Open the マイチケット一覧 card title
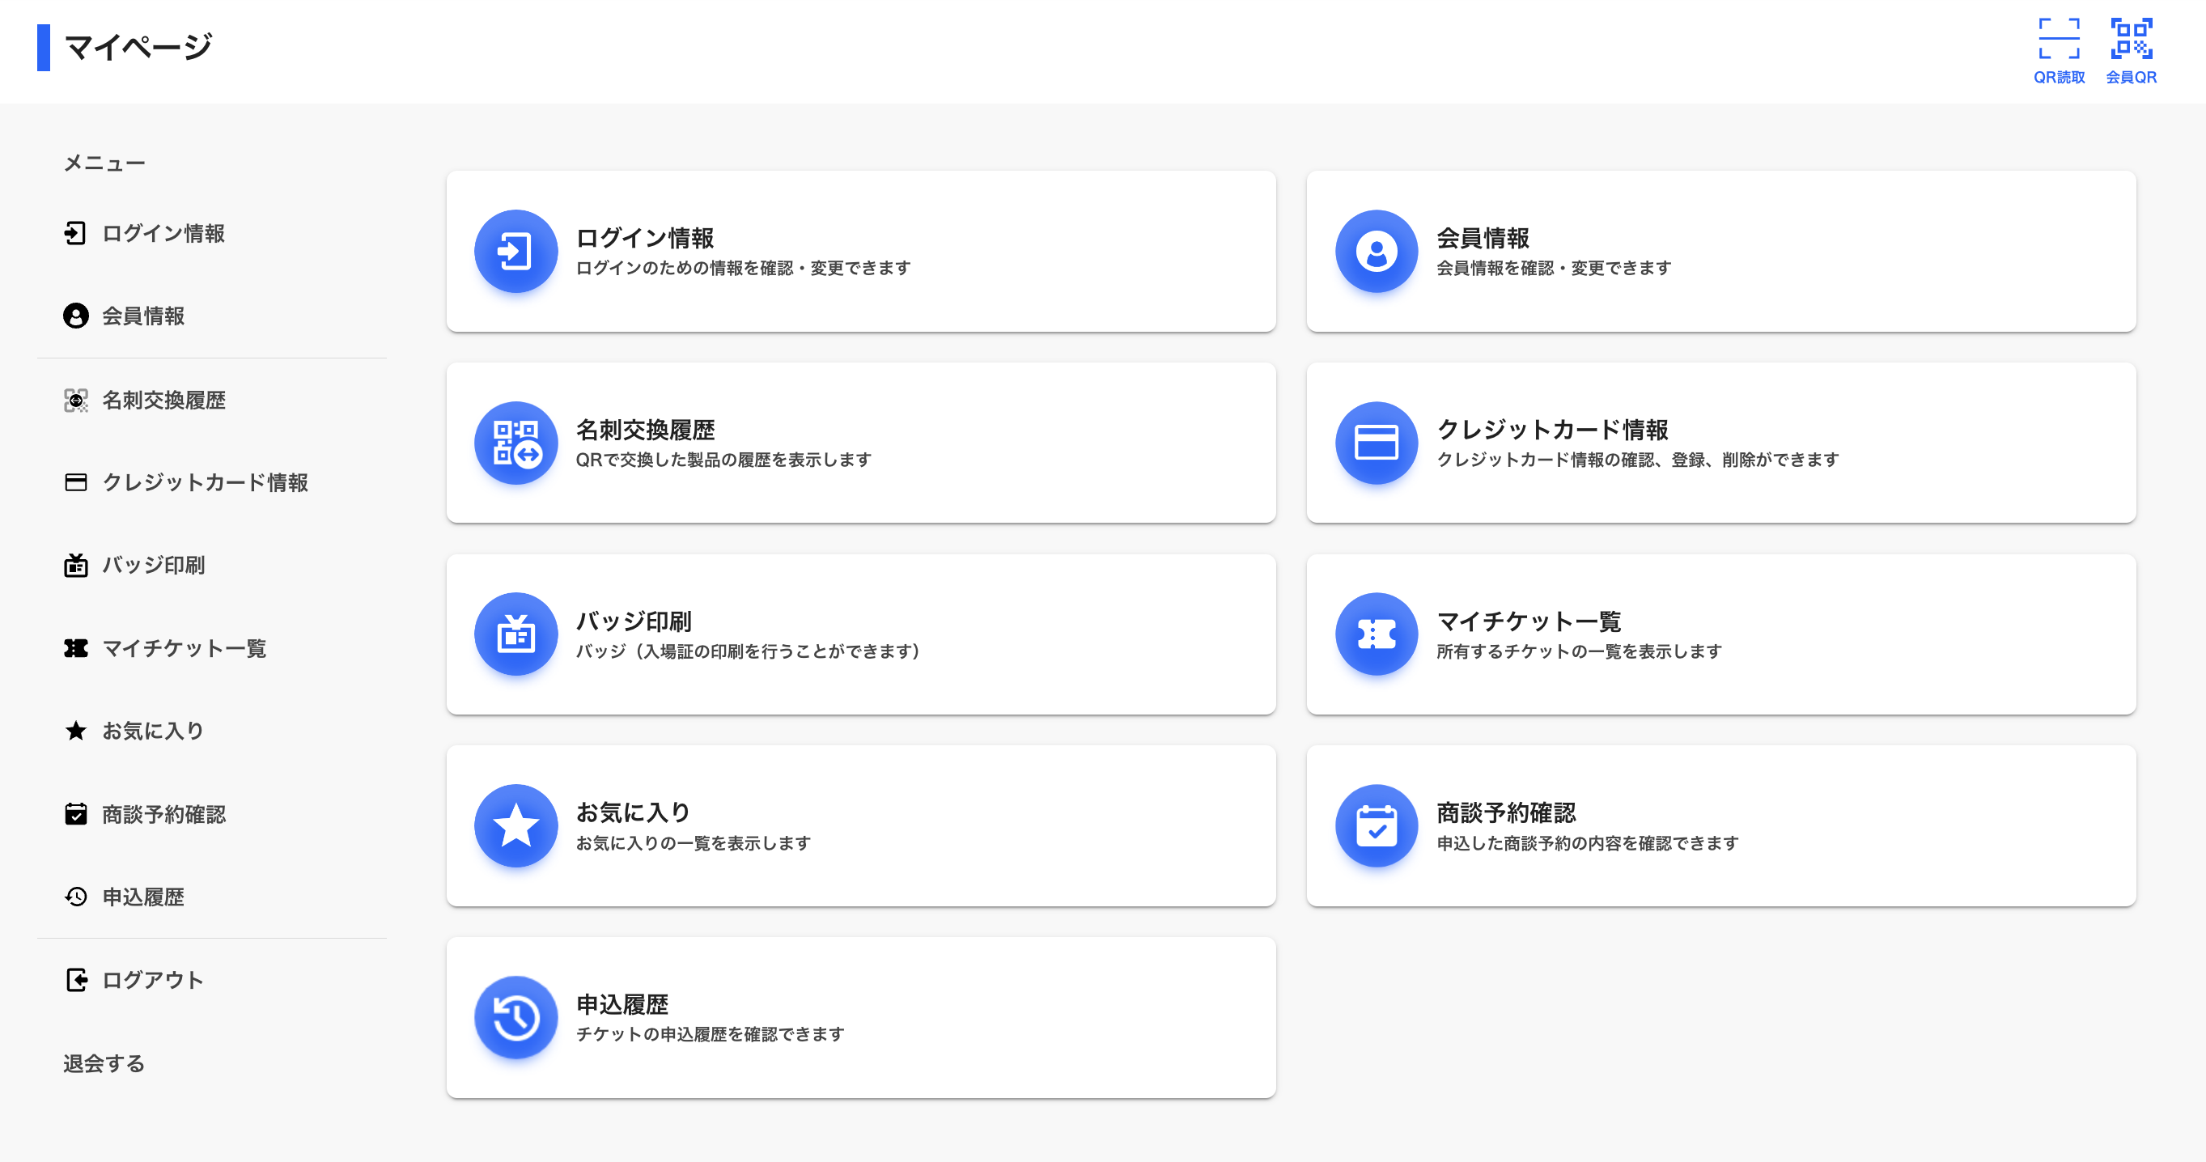Viewport: 2206px width, 1162px height. (1529, 621)
